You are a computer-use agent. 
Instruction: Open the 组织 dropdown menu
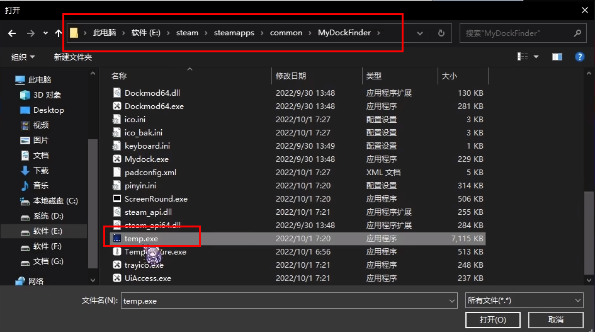[x=23, y=57]
